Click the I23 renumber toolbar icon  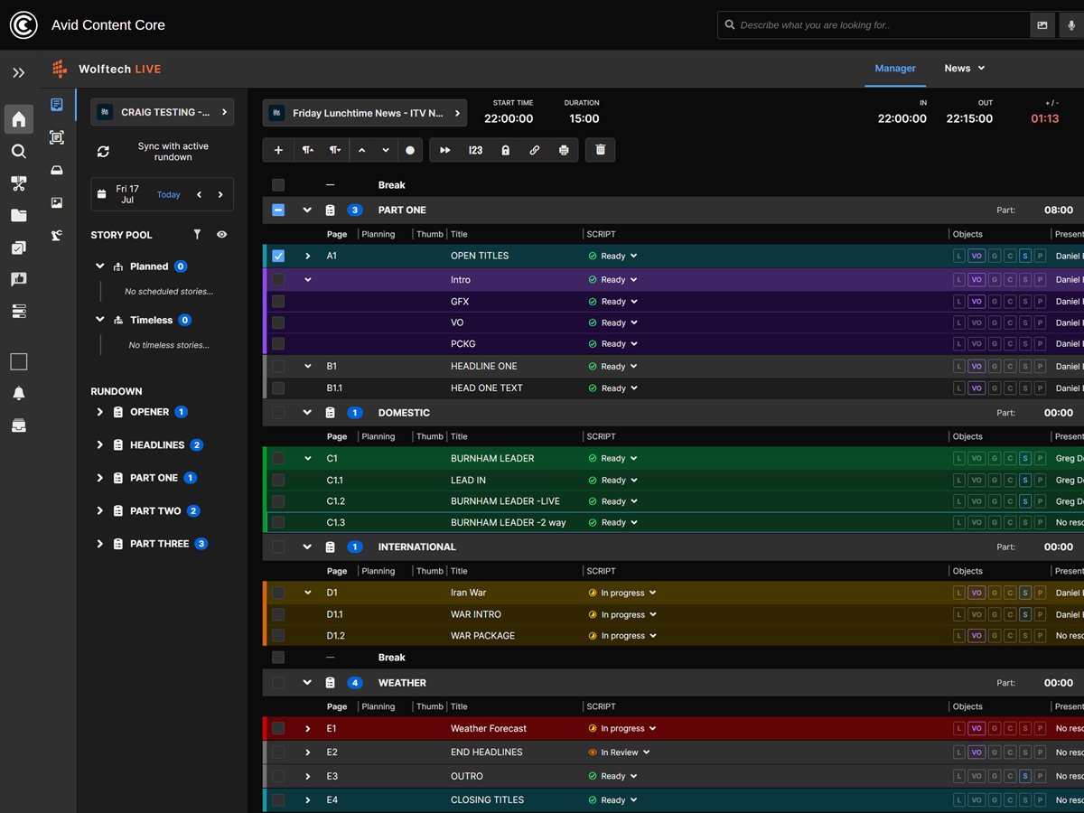pos(475,150)
